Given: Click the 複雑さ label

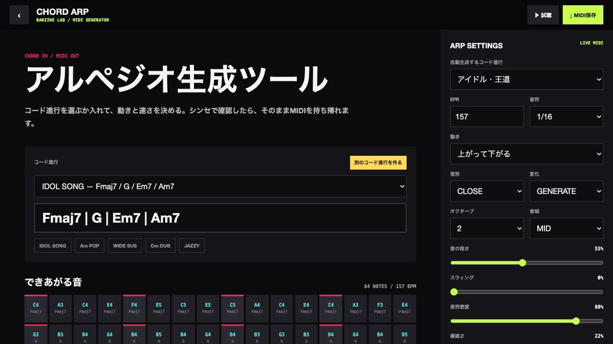Looking at the screenshot, I should tap(457, 336).
